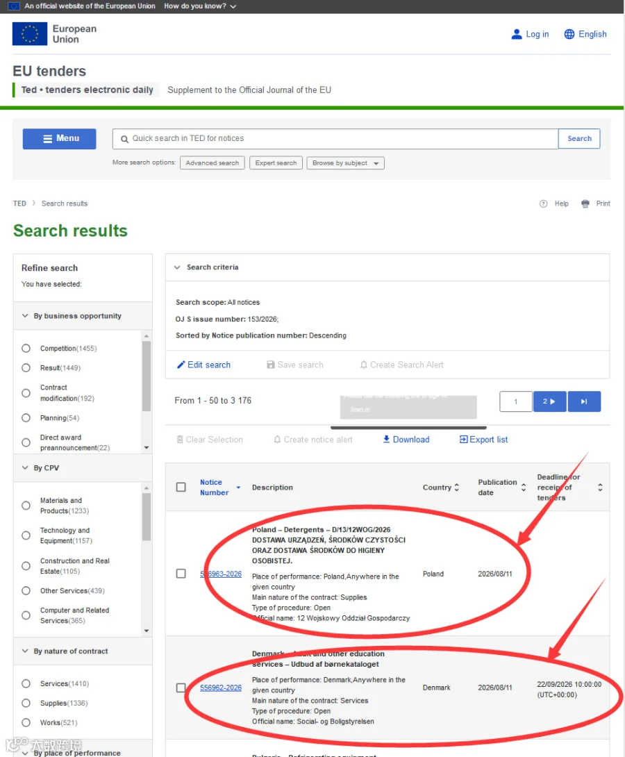Select Contract modification(192) option

(x=26, y=393)
